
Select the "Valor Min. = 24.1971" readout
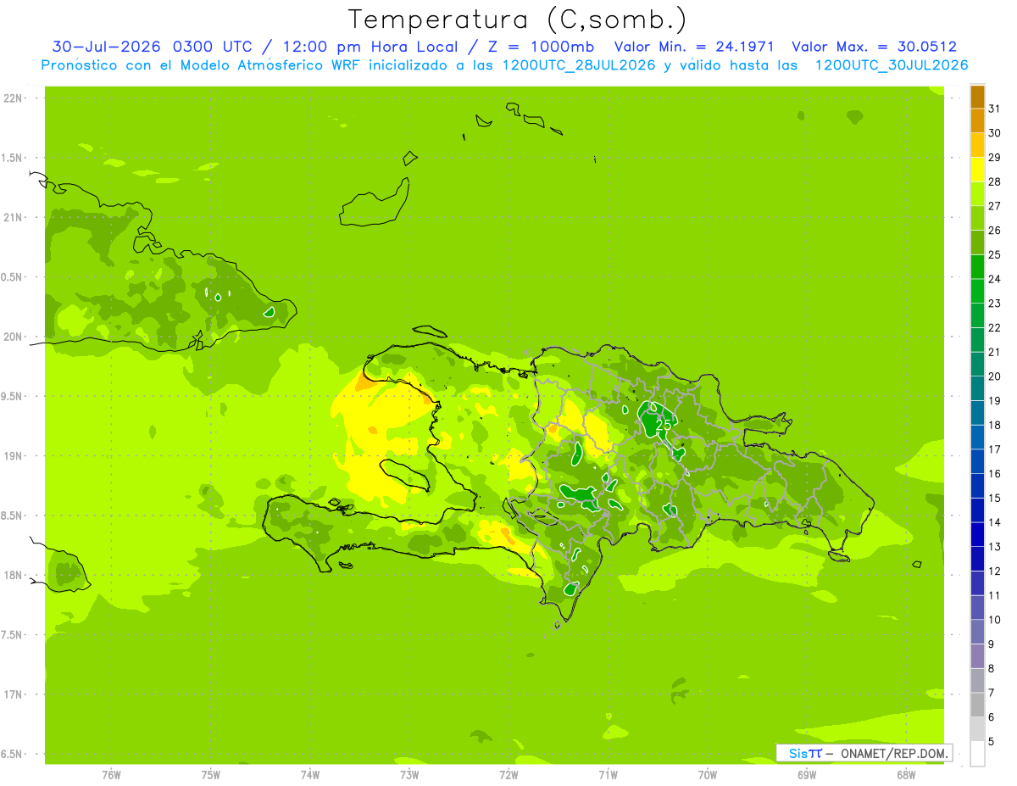pyautogui.click(x=694, y=47)
